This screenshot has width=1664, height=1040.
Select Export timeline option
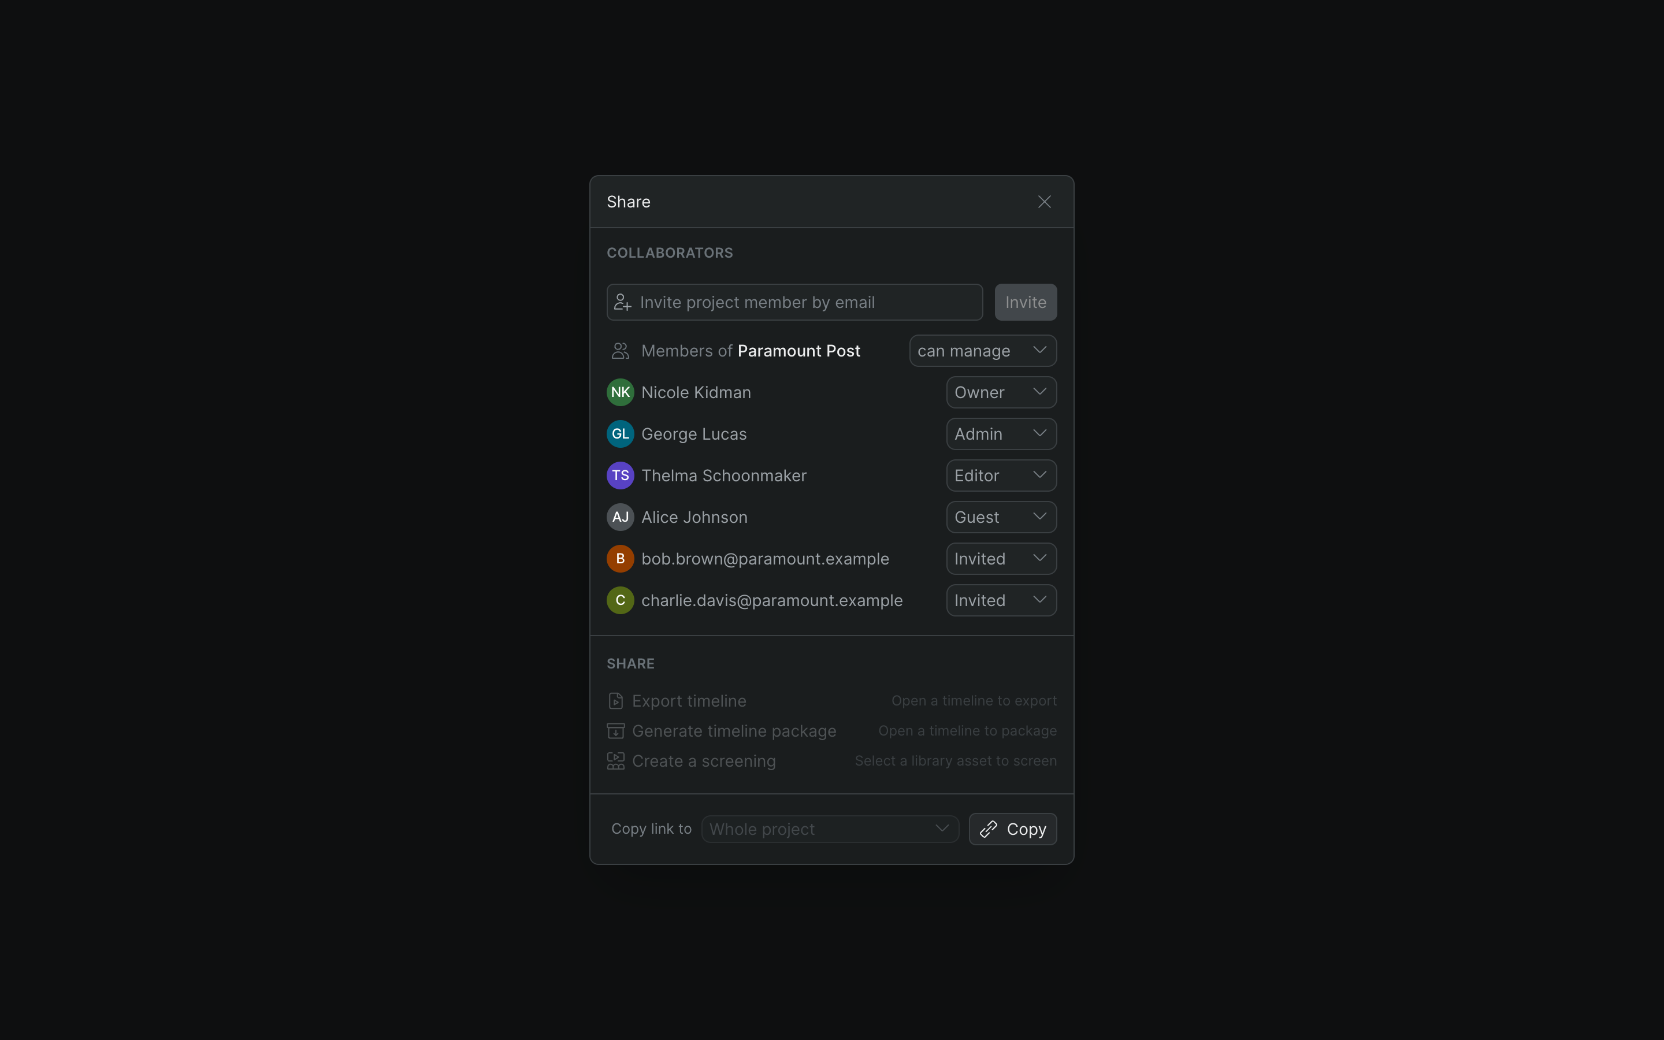pos(831,701)
